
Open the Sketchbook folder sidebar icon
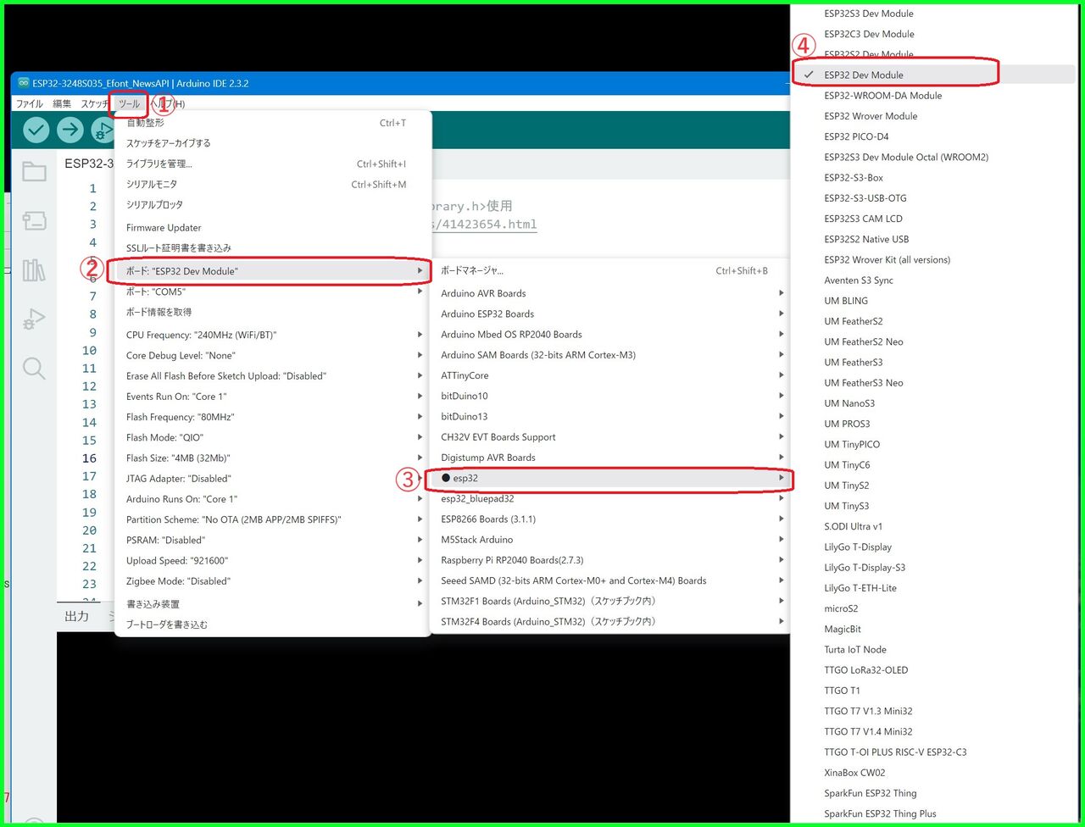[34, 172]
